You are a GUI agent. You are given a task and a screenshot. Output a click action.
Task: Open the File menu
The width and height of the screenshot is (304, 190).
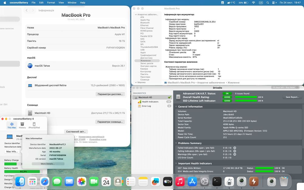click(33, 3)
